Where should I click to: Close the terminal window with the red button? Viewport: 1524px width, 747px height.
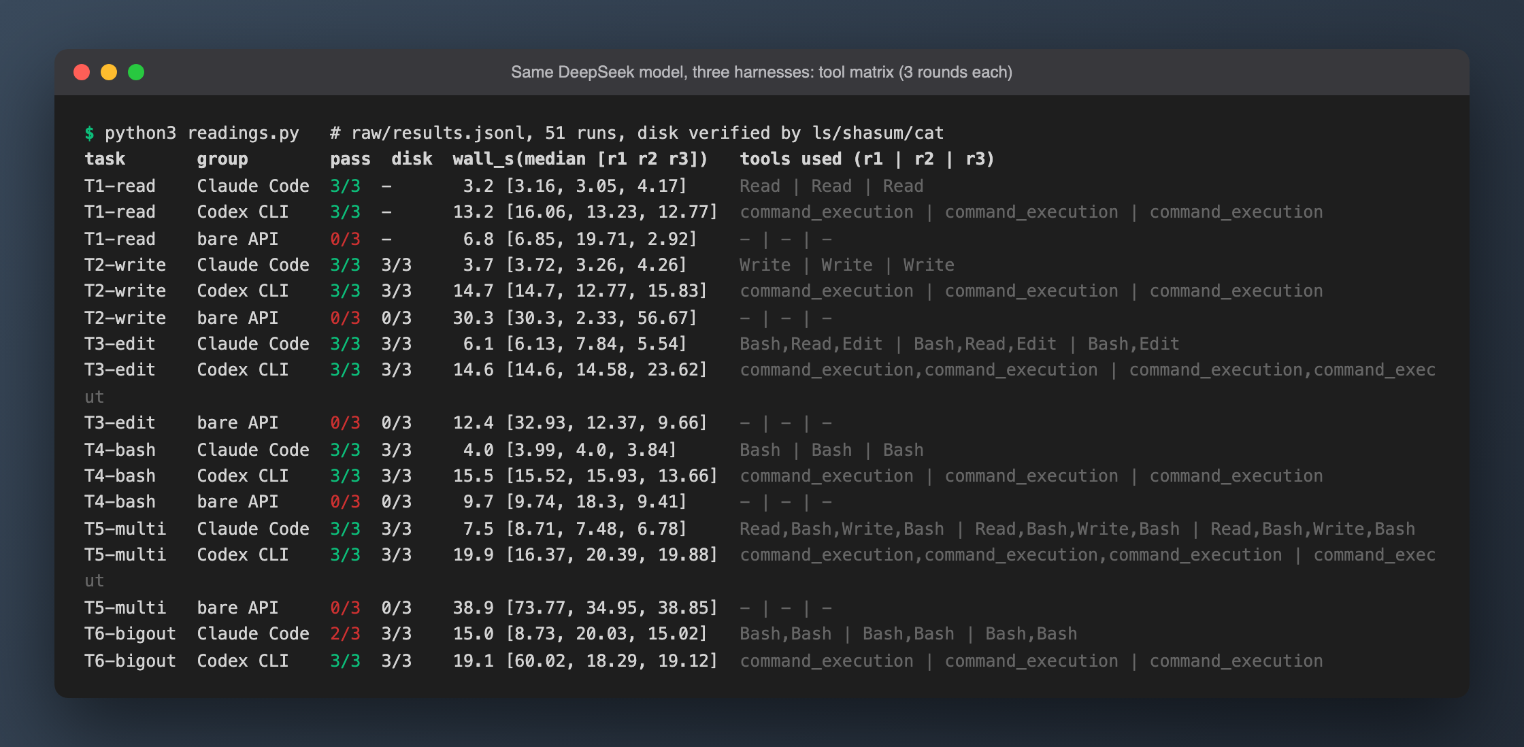tap(82, 72)
